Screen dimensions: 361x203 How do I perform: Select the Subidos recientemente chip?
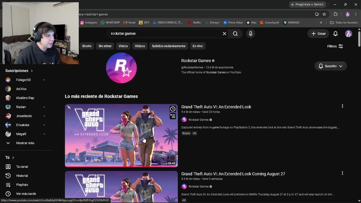click(x=169, y=46)
